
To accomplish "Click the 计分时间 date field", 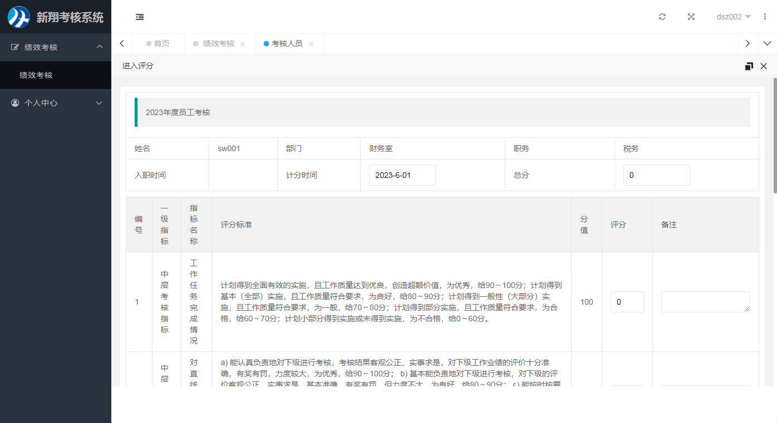I will point(402,175).
